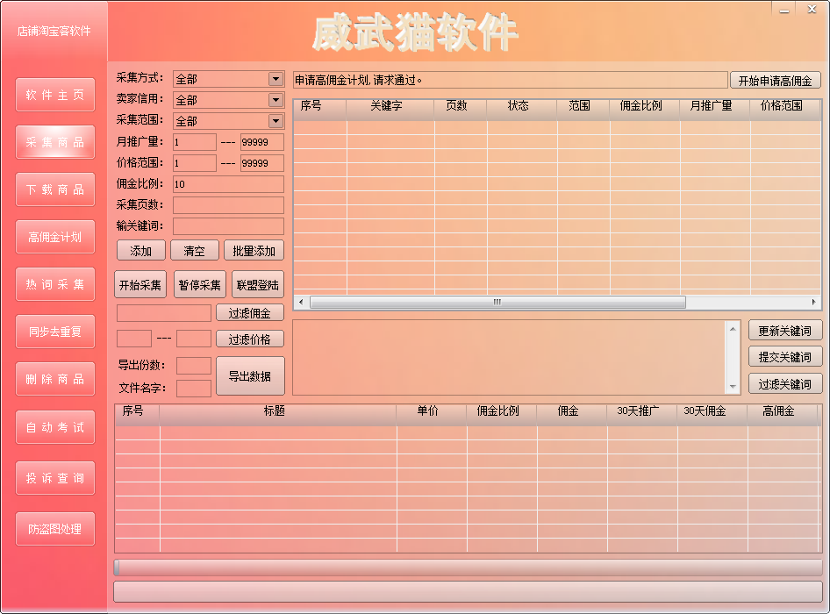Close the 威武猫软件 window
Image resolution: width=830 pixels, height=614 pixels.
[812, 9]
